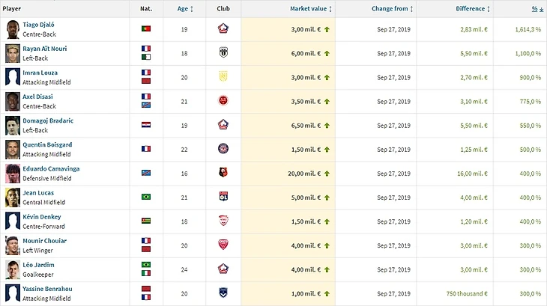Screen dimensions: 547x306
Task: Open Tiago Djaló player profile link
Action: (37, 25)
